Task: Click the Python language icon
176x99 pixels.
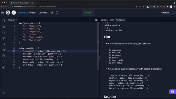Action: pyautogui.click(x=52, y=13)
